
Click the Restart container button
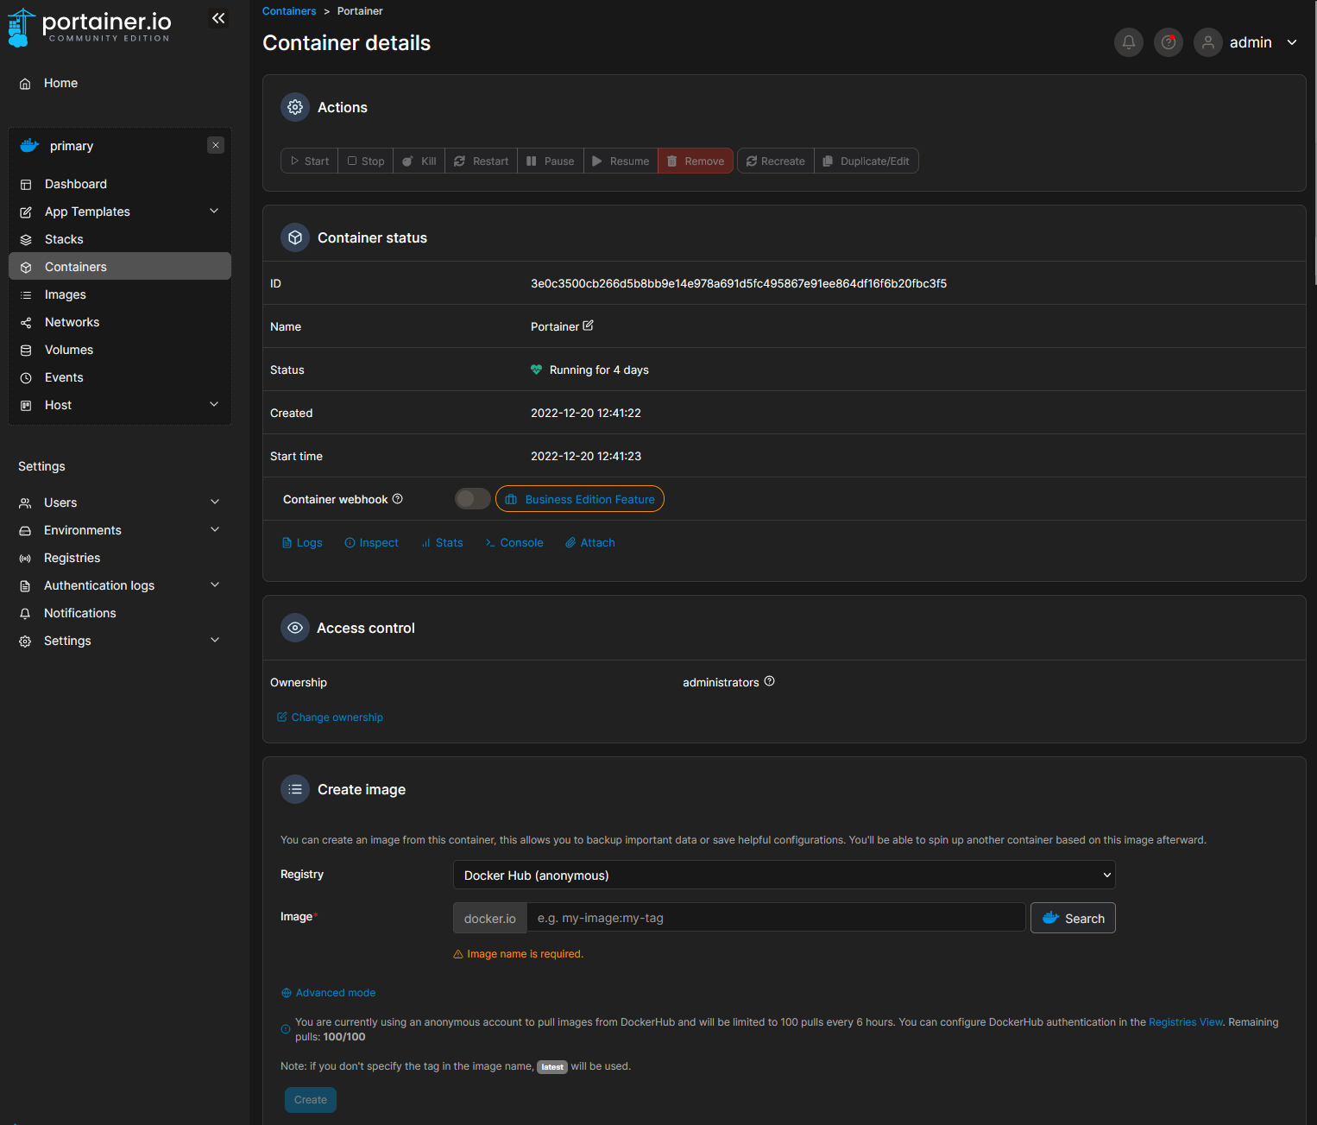pos(482,161)
